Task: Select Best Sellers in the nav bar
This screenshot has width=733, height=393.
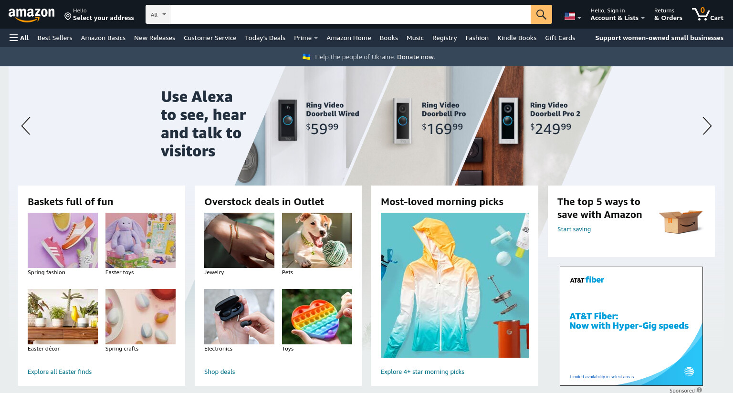Action: (55, 38)
